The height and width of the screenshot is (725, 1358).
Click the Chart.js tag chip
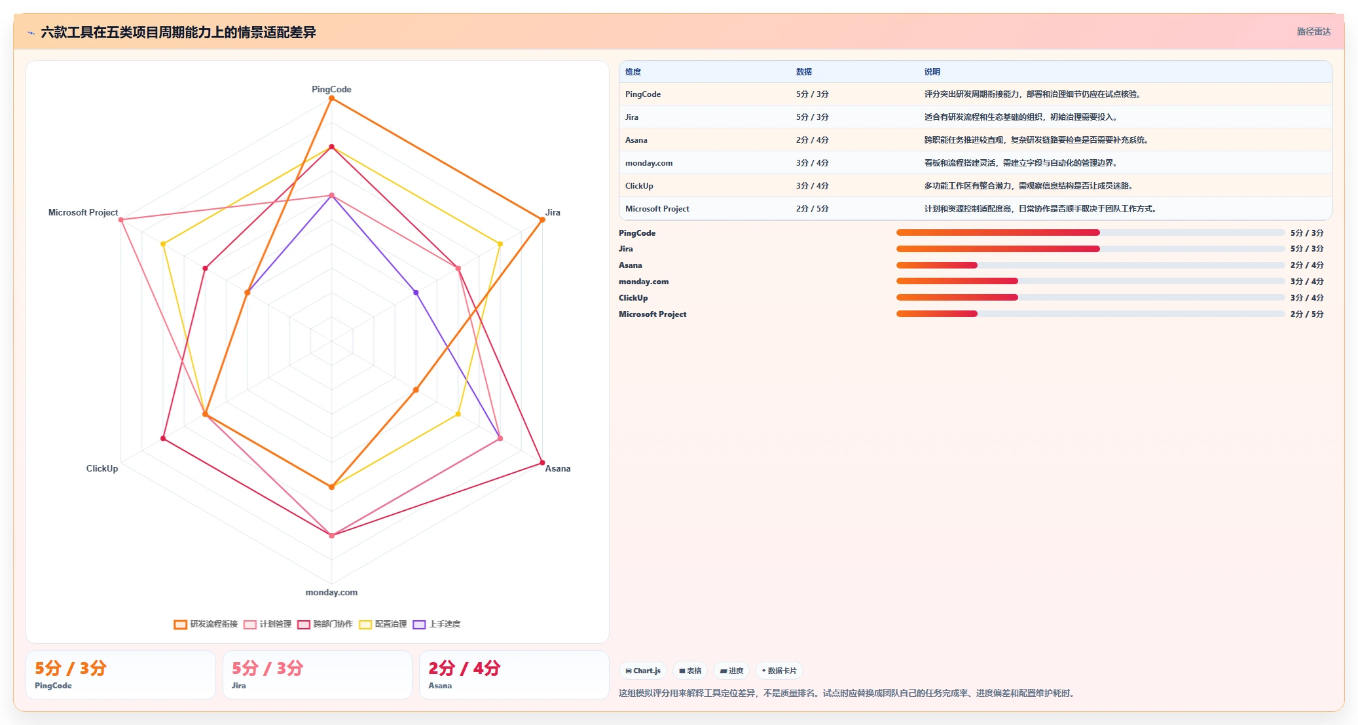point(643,671)
